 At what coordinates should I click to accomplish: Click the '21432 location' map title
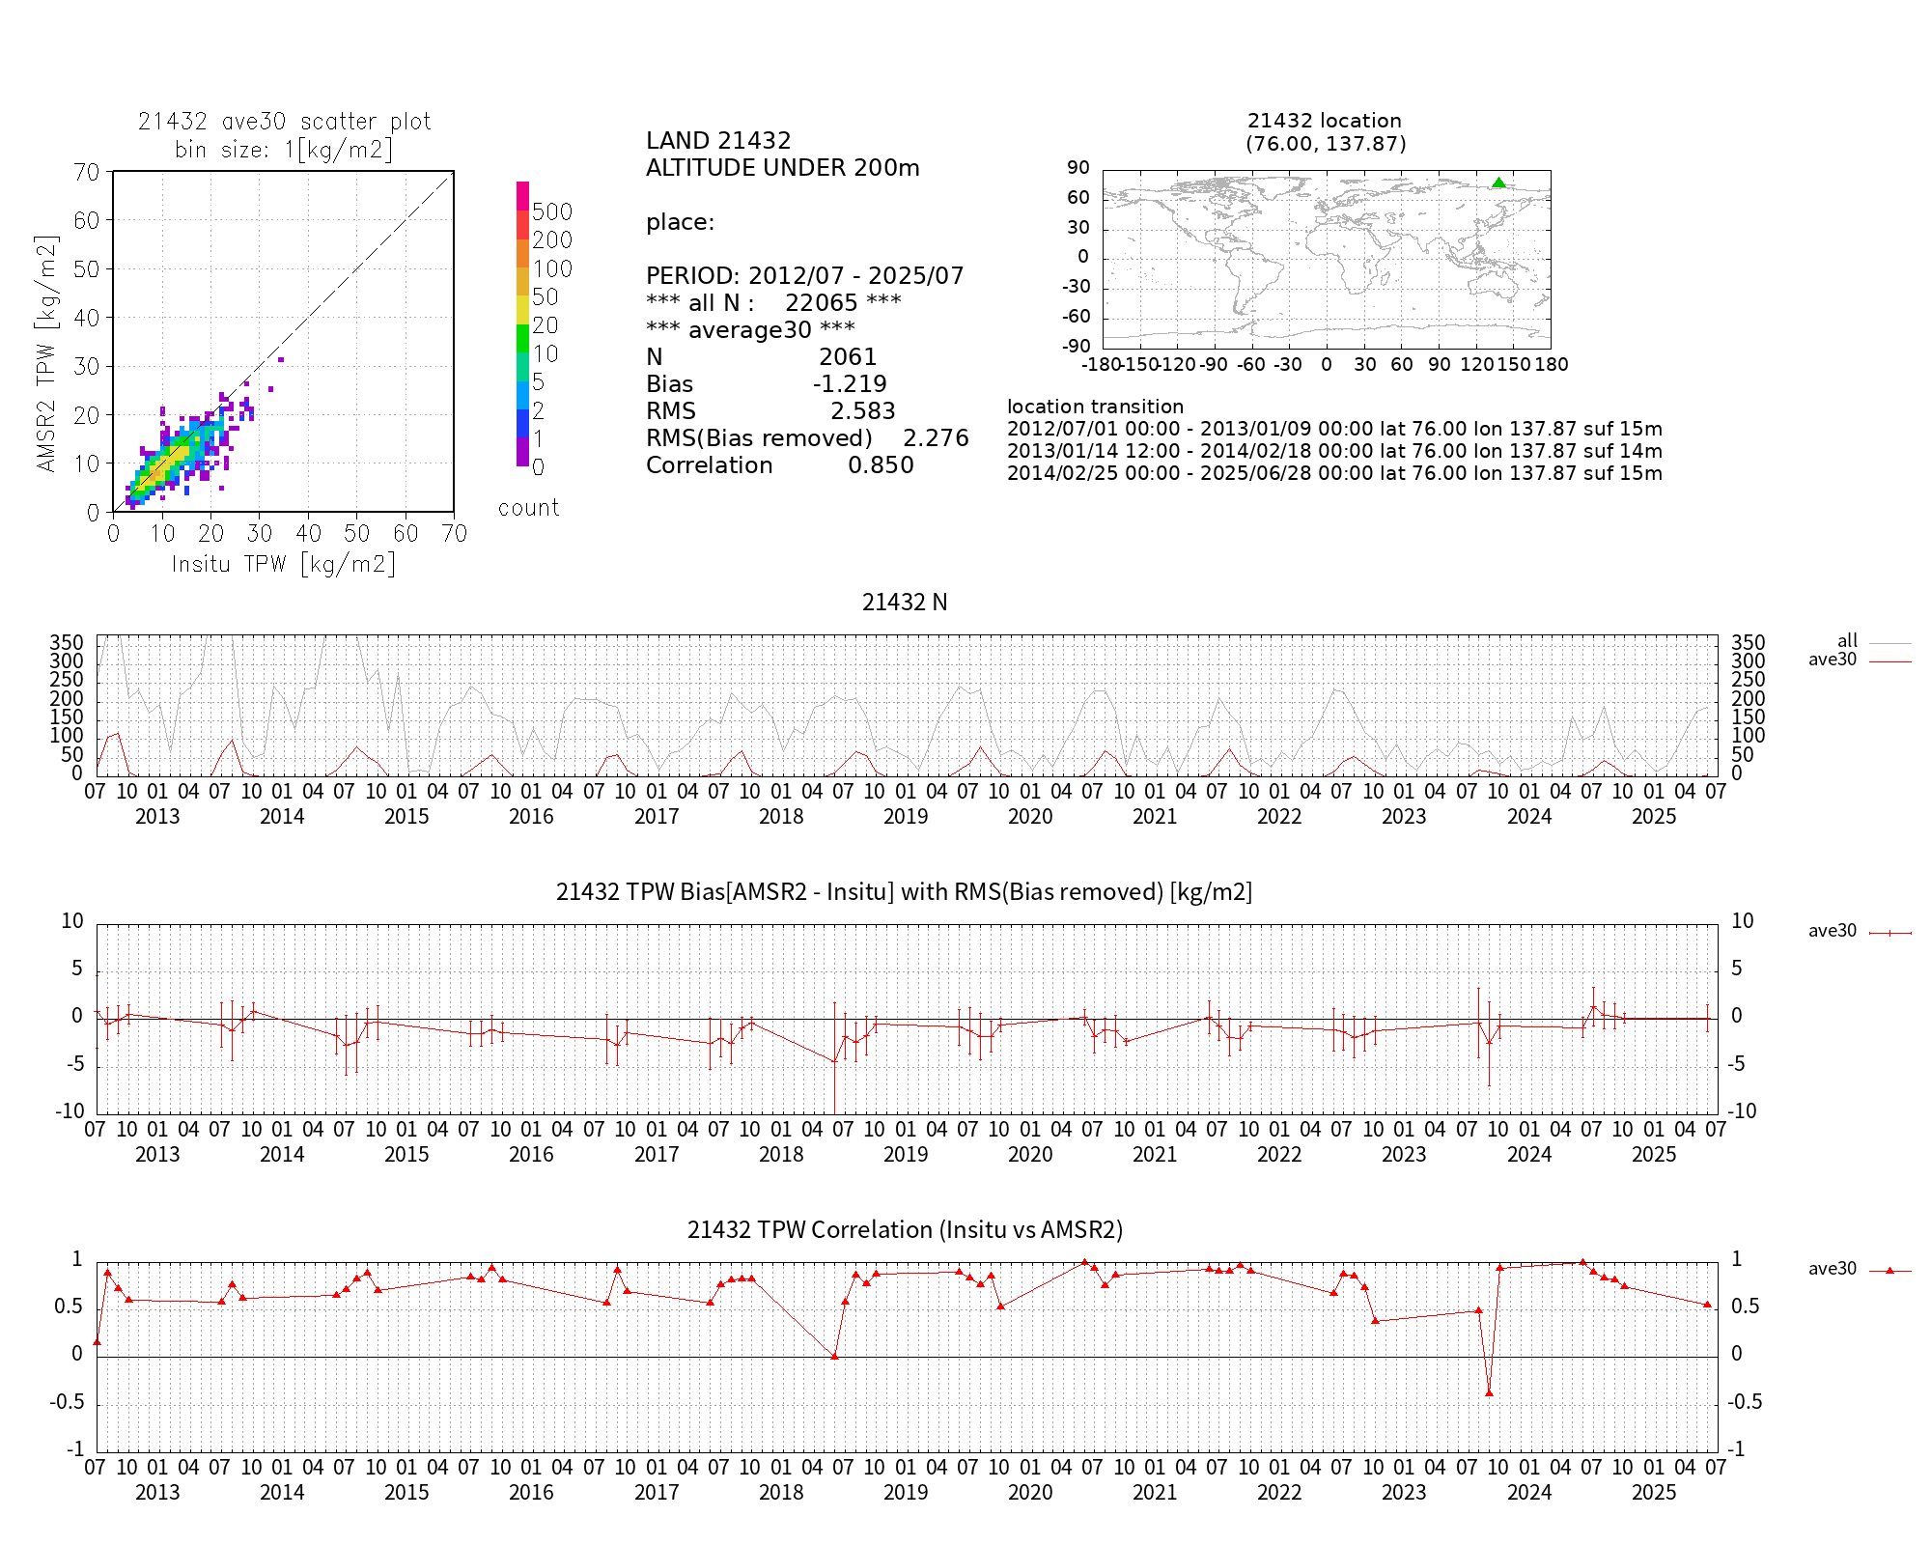1325,121
